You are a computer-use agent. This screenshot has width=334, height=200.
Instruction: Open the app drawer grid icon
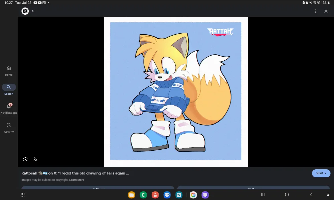(x=23, y=195)
